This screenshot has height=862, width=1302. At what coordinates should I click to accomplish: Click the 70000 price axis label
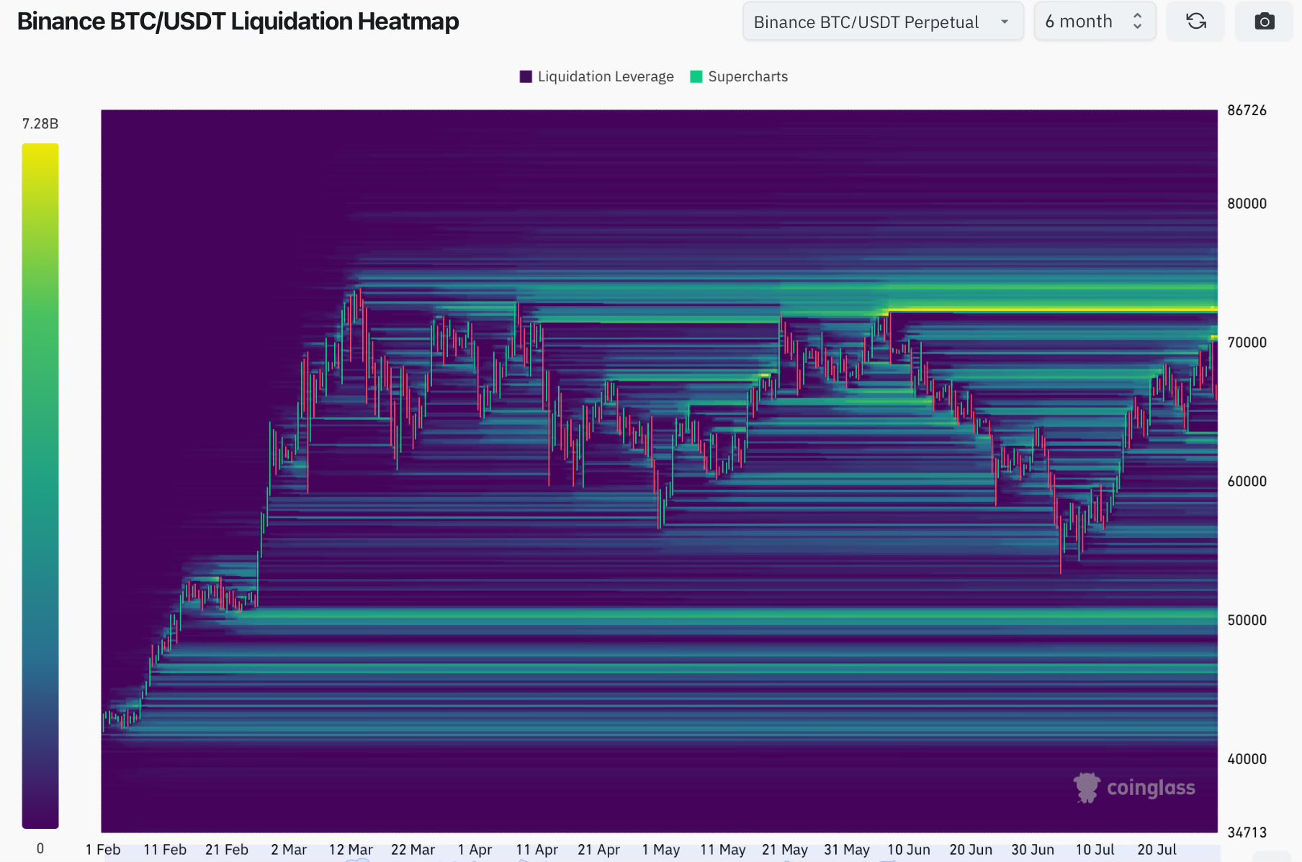tap(1247, 343)
